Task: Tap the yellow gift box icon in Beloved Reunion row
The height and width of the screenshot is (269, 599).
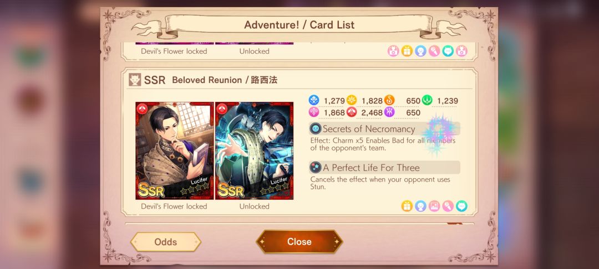Action: (407, 206)
